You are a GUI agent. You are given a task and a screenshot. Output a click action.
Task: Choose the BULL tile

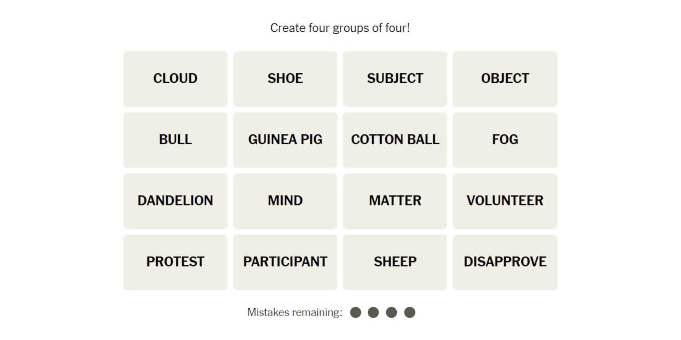coord(175,140)
